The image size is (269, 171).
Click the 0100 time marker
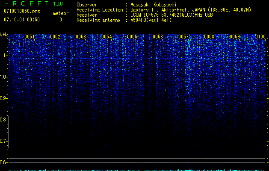260,37
